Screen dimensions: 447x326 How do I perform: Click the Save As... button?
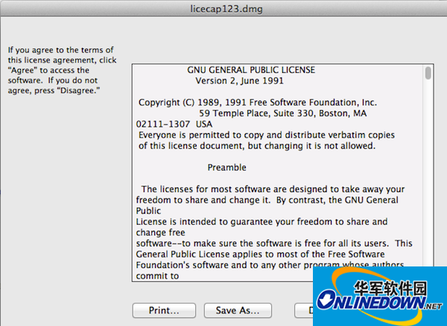[238, 310]
